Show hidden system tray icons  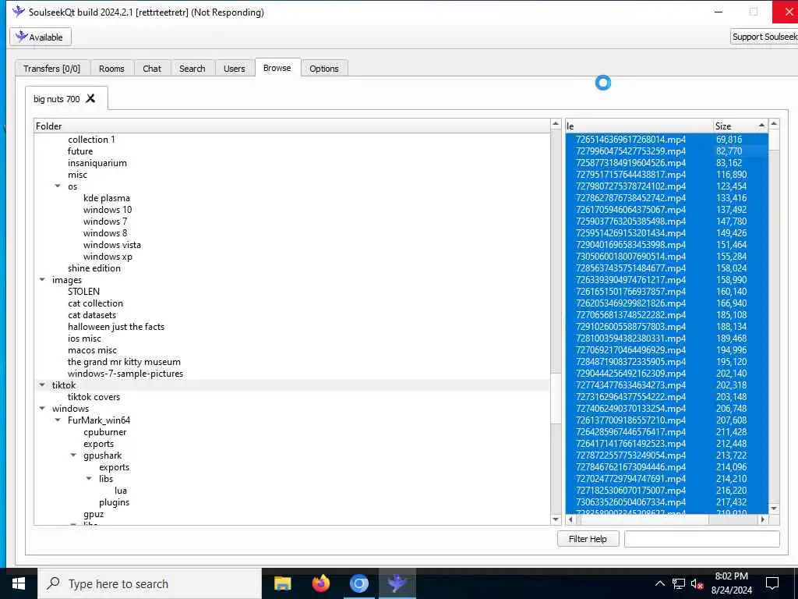659,583
